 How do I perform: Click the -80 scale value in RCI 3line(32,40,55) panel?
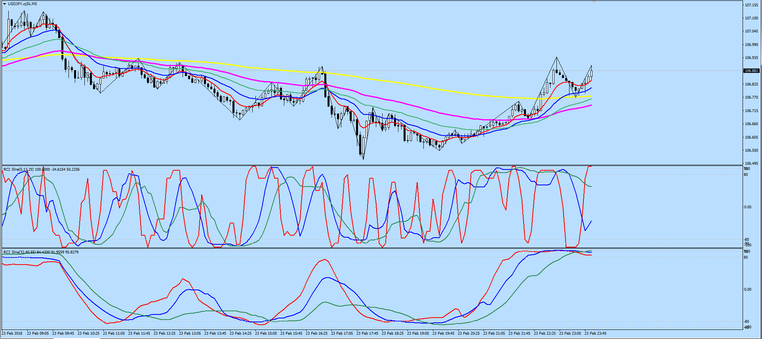pyautogui.click(x=746, y=322)
